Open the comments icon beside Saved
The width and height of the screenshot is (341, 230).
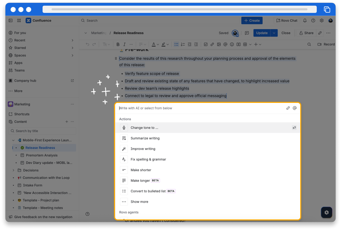tap(247, 33)
